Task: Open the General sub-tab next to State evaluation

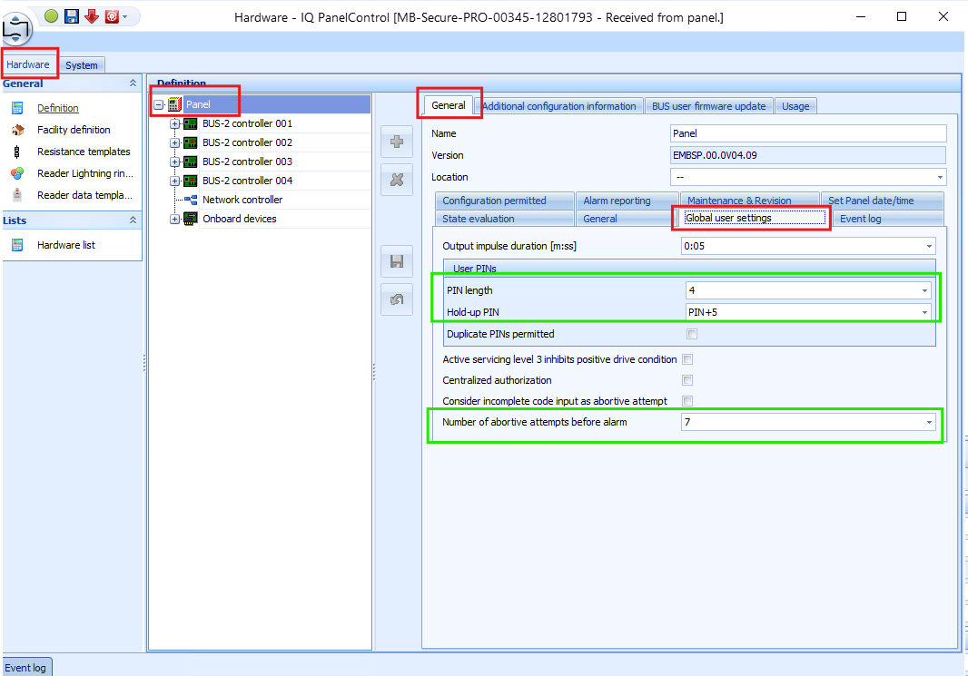Action: coord(626,219)
